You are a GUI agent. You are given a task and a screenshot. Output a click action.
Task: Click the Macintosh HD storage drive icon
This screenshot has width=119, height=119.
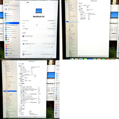[x=23, y=54]
